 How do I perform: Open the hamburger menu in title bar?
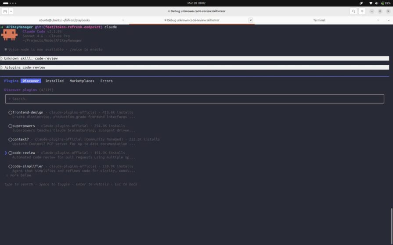[x=362, y=11]
